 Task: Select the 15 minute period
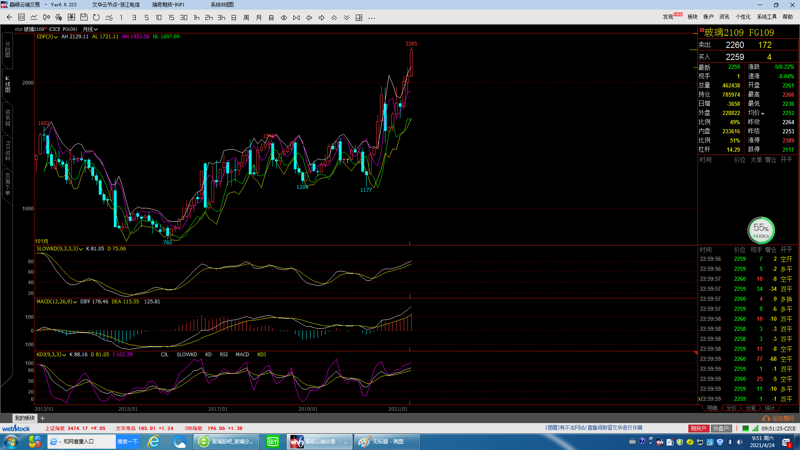point(171,17)
